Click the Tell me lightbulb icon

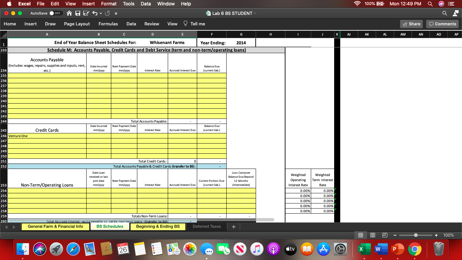click(185, 24)
